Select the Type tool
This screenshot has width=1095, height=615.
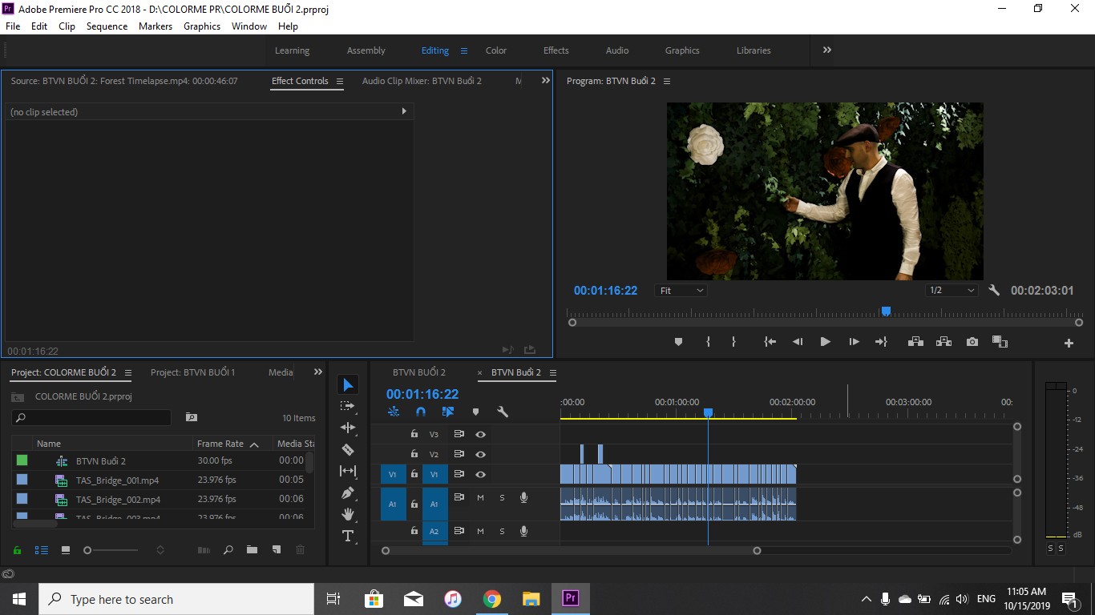tap(348, 536)
